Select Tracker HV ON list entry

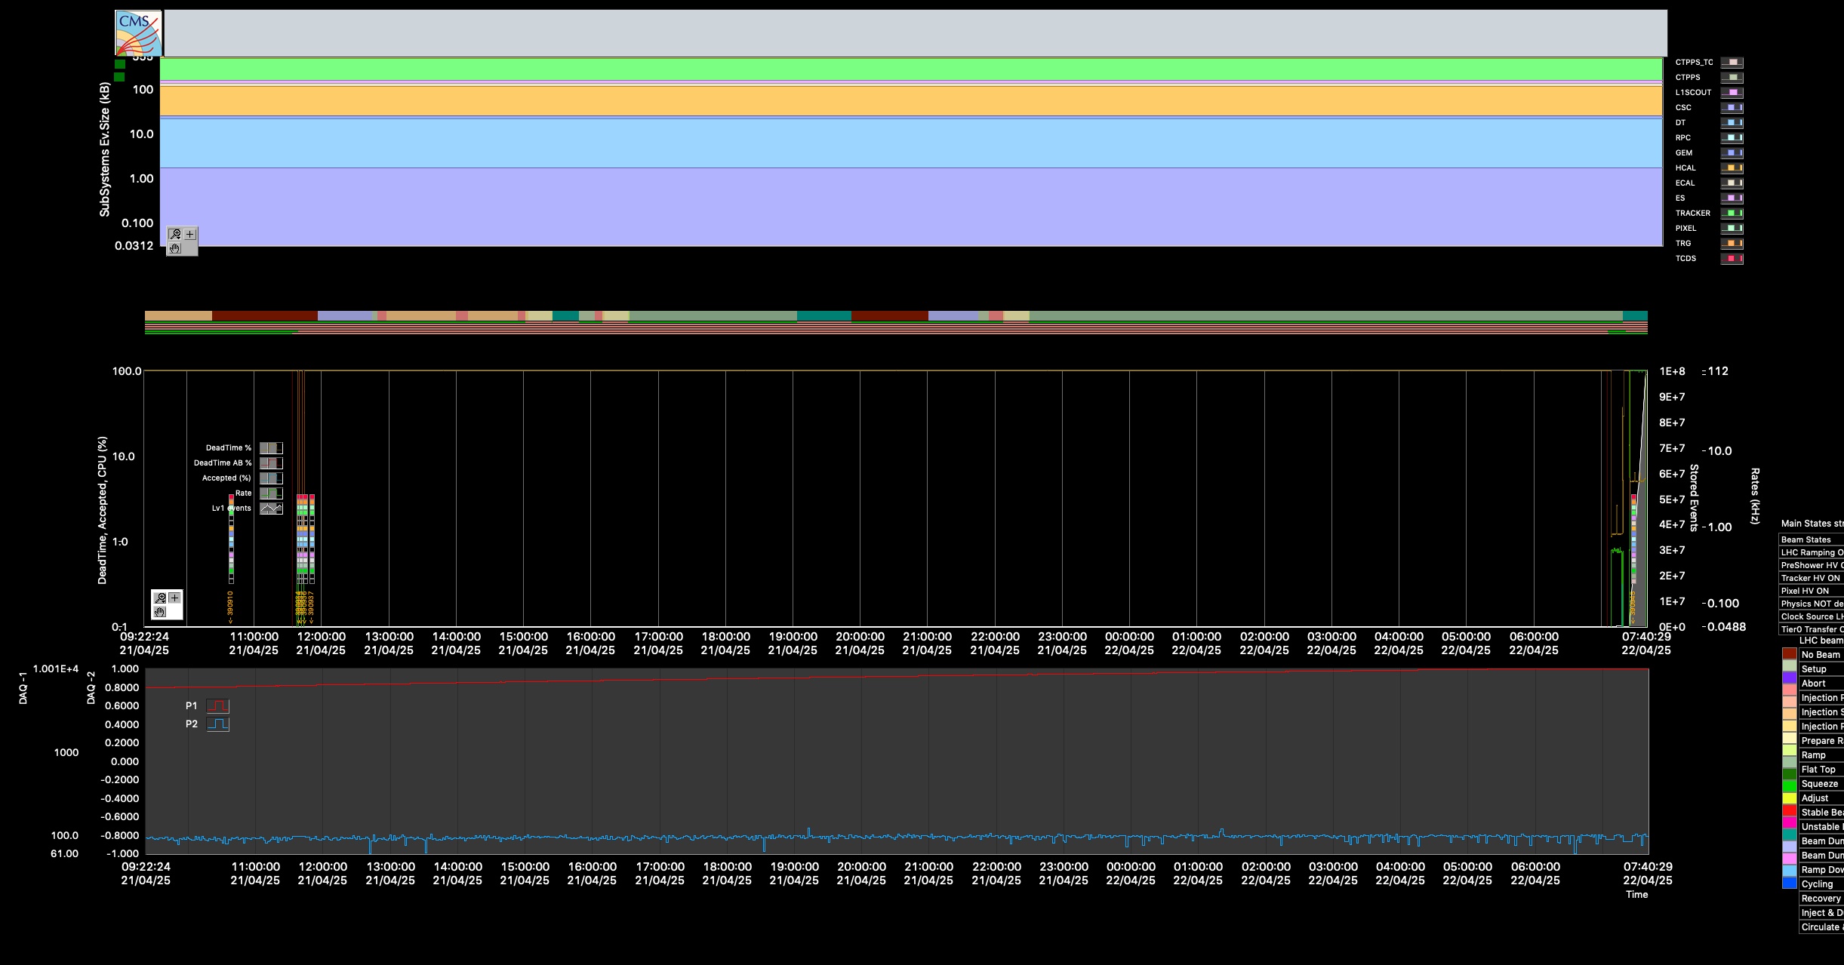tap(1812, 578)
